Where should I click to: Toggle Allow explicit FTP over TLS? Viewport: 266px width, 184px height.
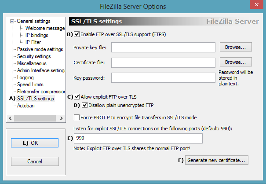pos(77,97)
